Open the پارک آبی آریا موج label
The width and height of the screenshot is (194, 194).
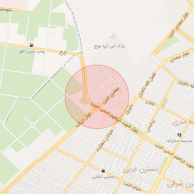pyautogui.click(x=110, y=46)
